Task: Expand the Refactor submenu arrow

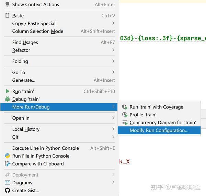Action: tap(113, 50)
